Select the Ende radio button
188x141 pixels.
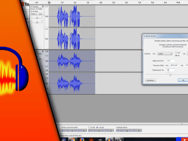[x=89, y=127]
